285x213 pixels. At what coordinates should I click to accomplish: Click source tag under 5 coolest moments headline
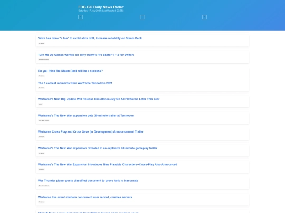pos(41,88)
